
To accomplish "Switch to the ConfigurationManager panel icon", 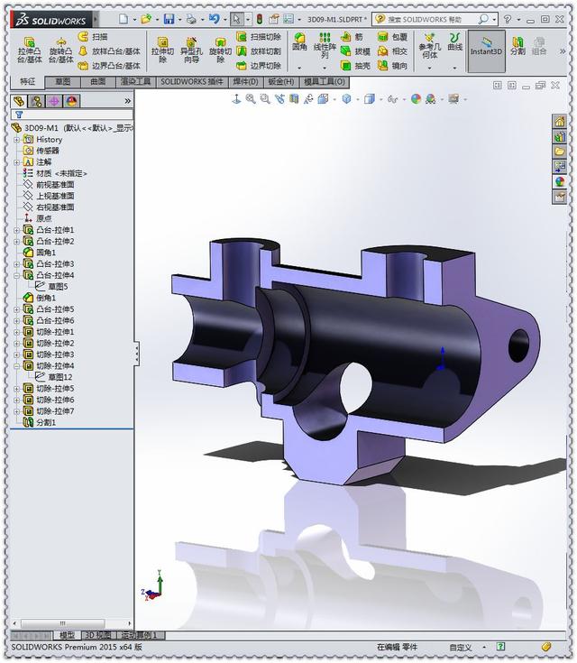I will (54, 101).
